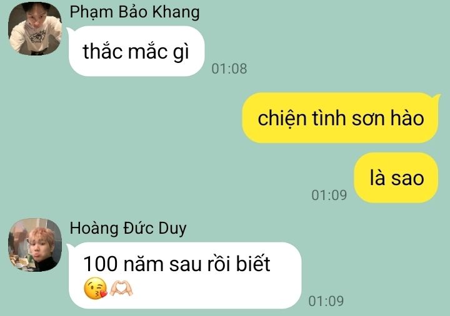Click the word "Khang" in the top name

[x=176, y=12]
